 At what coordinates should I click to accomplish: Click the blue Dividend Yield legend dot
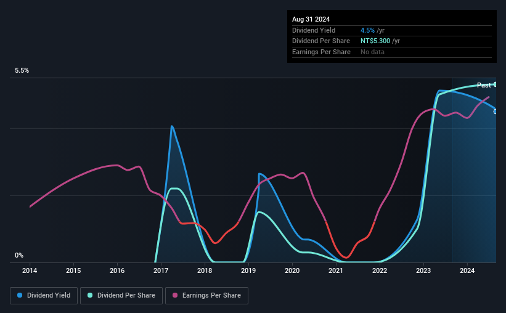pyautogui.click(x=20, y=295)
